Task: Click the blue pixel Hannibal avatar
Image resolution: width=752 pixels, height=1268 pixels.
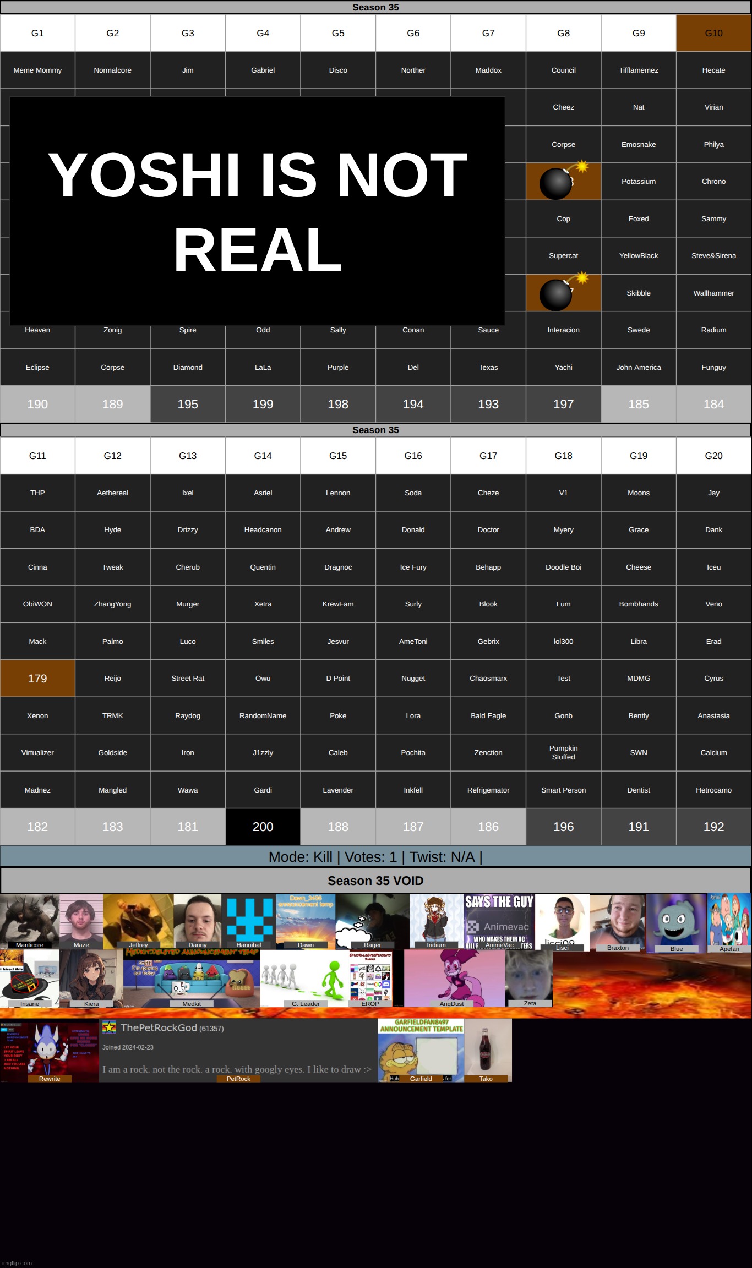Action: (249, 920)
